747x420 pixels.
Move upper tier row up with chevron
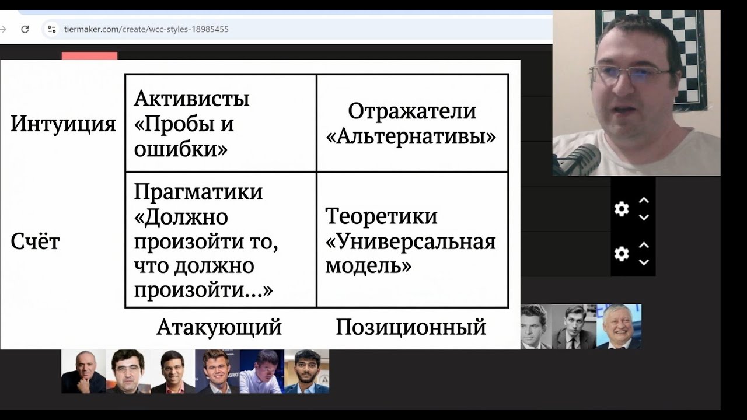tap(644, 200)
